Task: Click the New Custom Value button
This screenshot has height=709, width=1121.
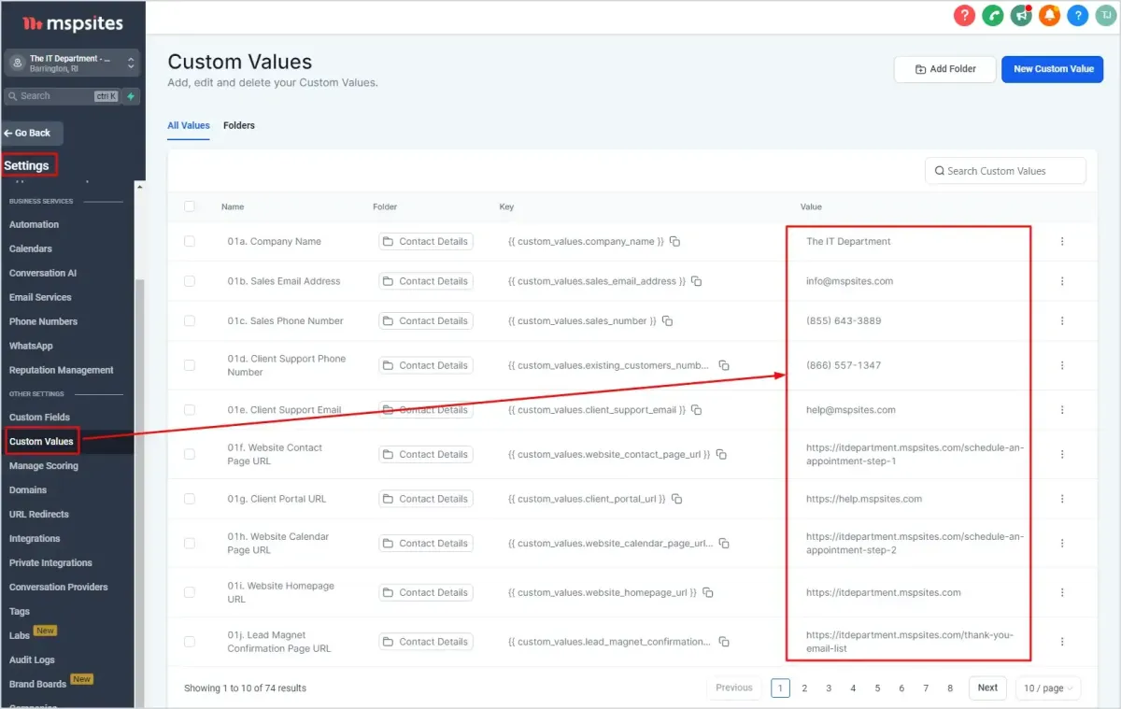Action: click(x=1053, y=69)
